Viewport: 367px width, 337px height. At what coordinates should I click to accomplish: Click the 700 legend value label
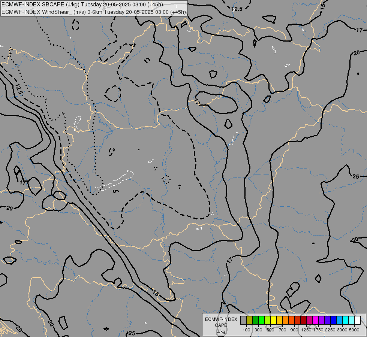pyautogui.click(x=283, y=330)
